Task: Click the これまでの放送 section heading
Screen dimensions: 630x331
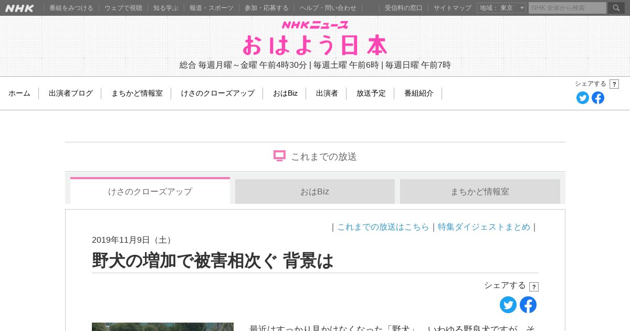Action: (x=324, y=157)
